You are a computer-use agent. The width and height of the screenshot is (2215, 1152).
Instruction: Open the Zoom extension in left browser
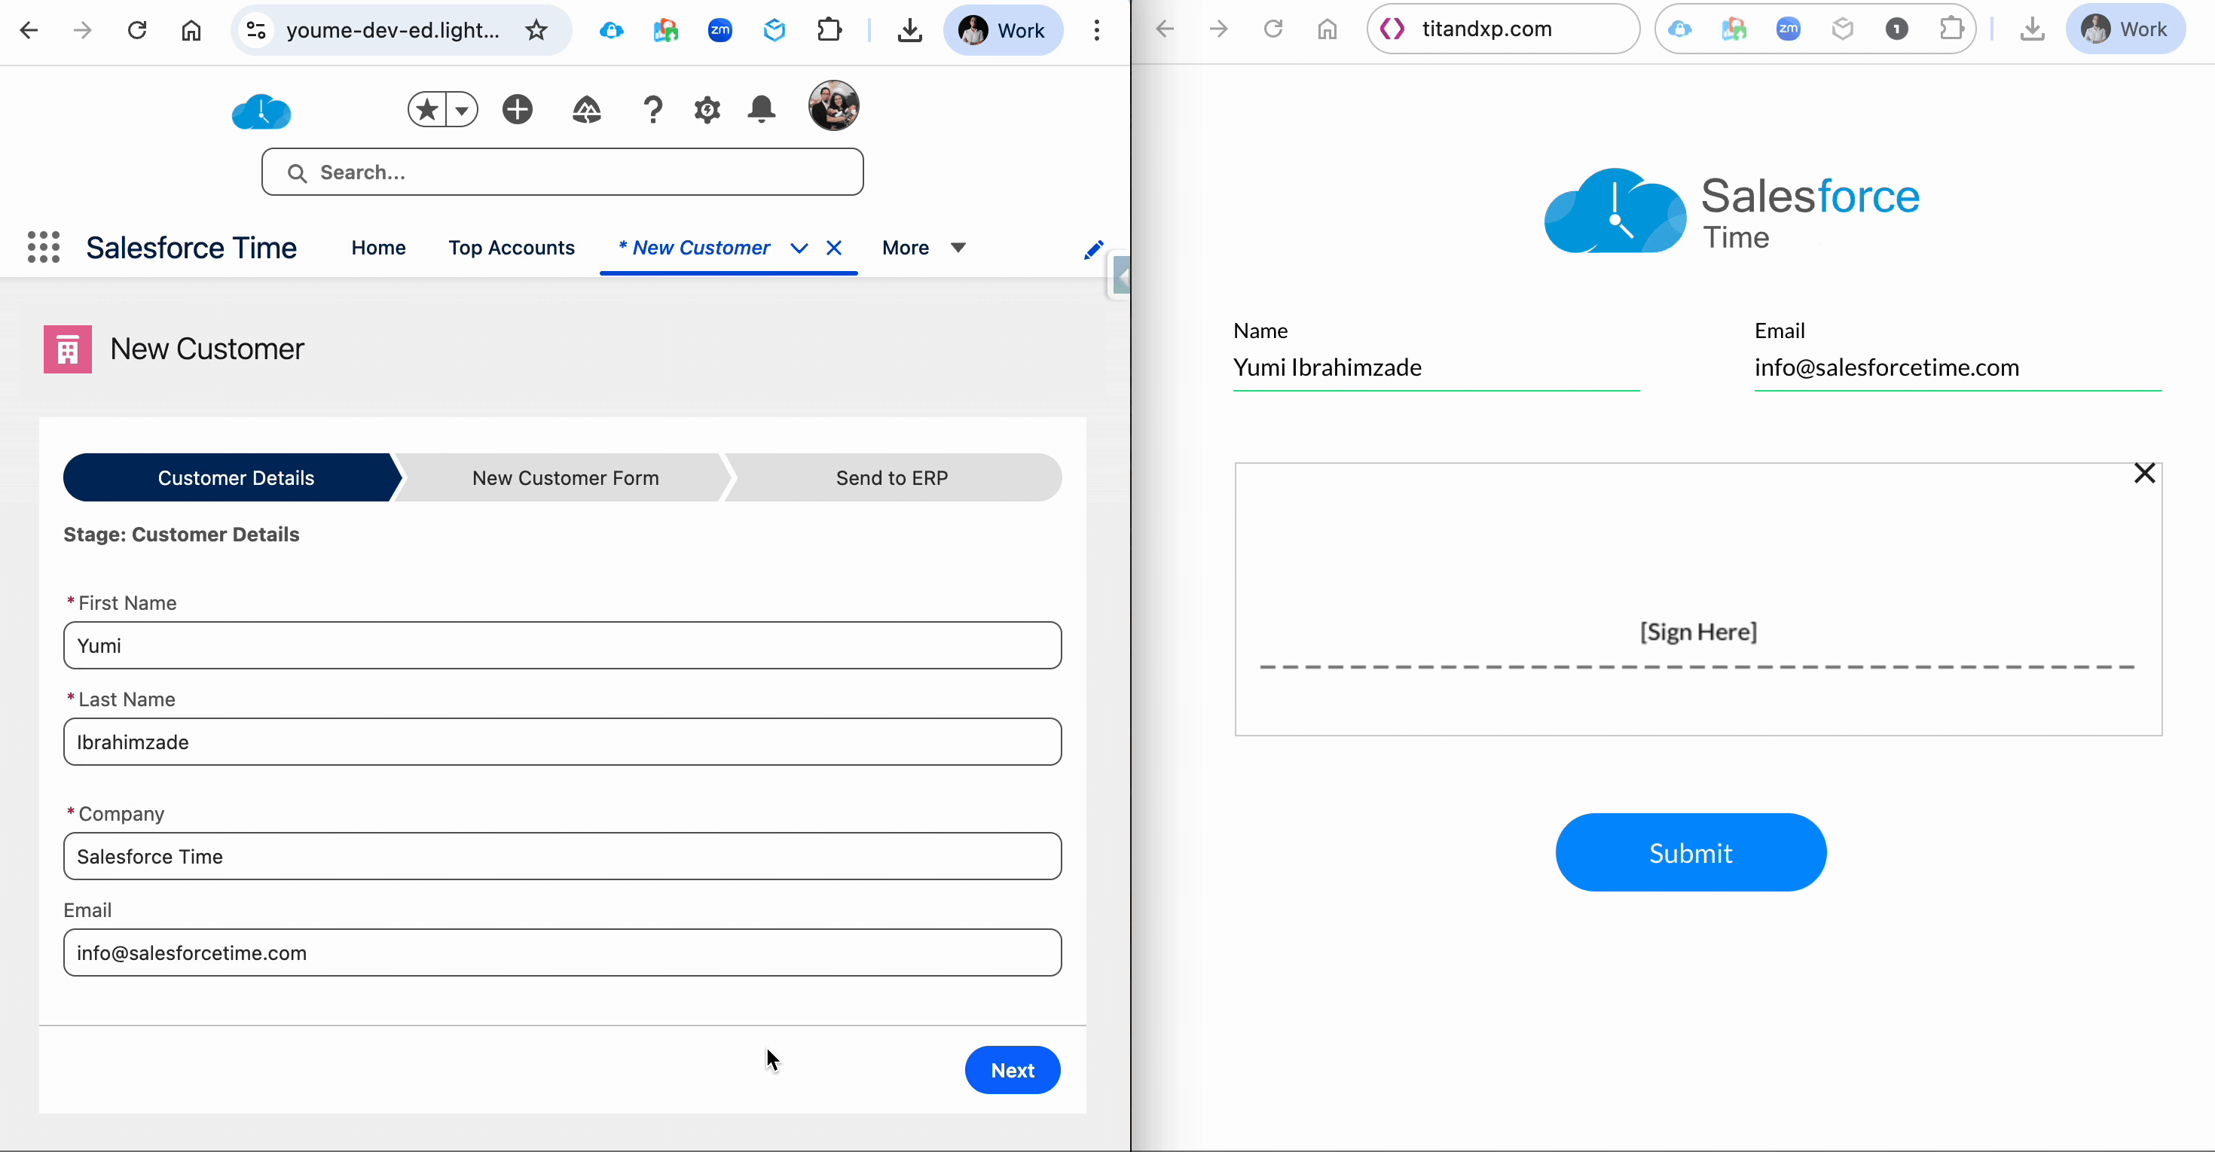[x=719, y=31]
